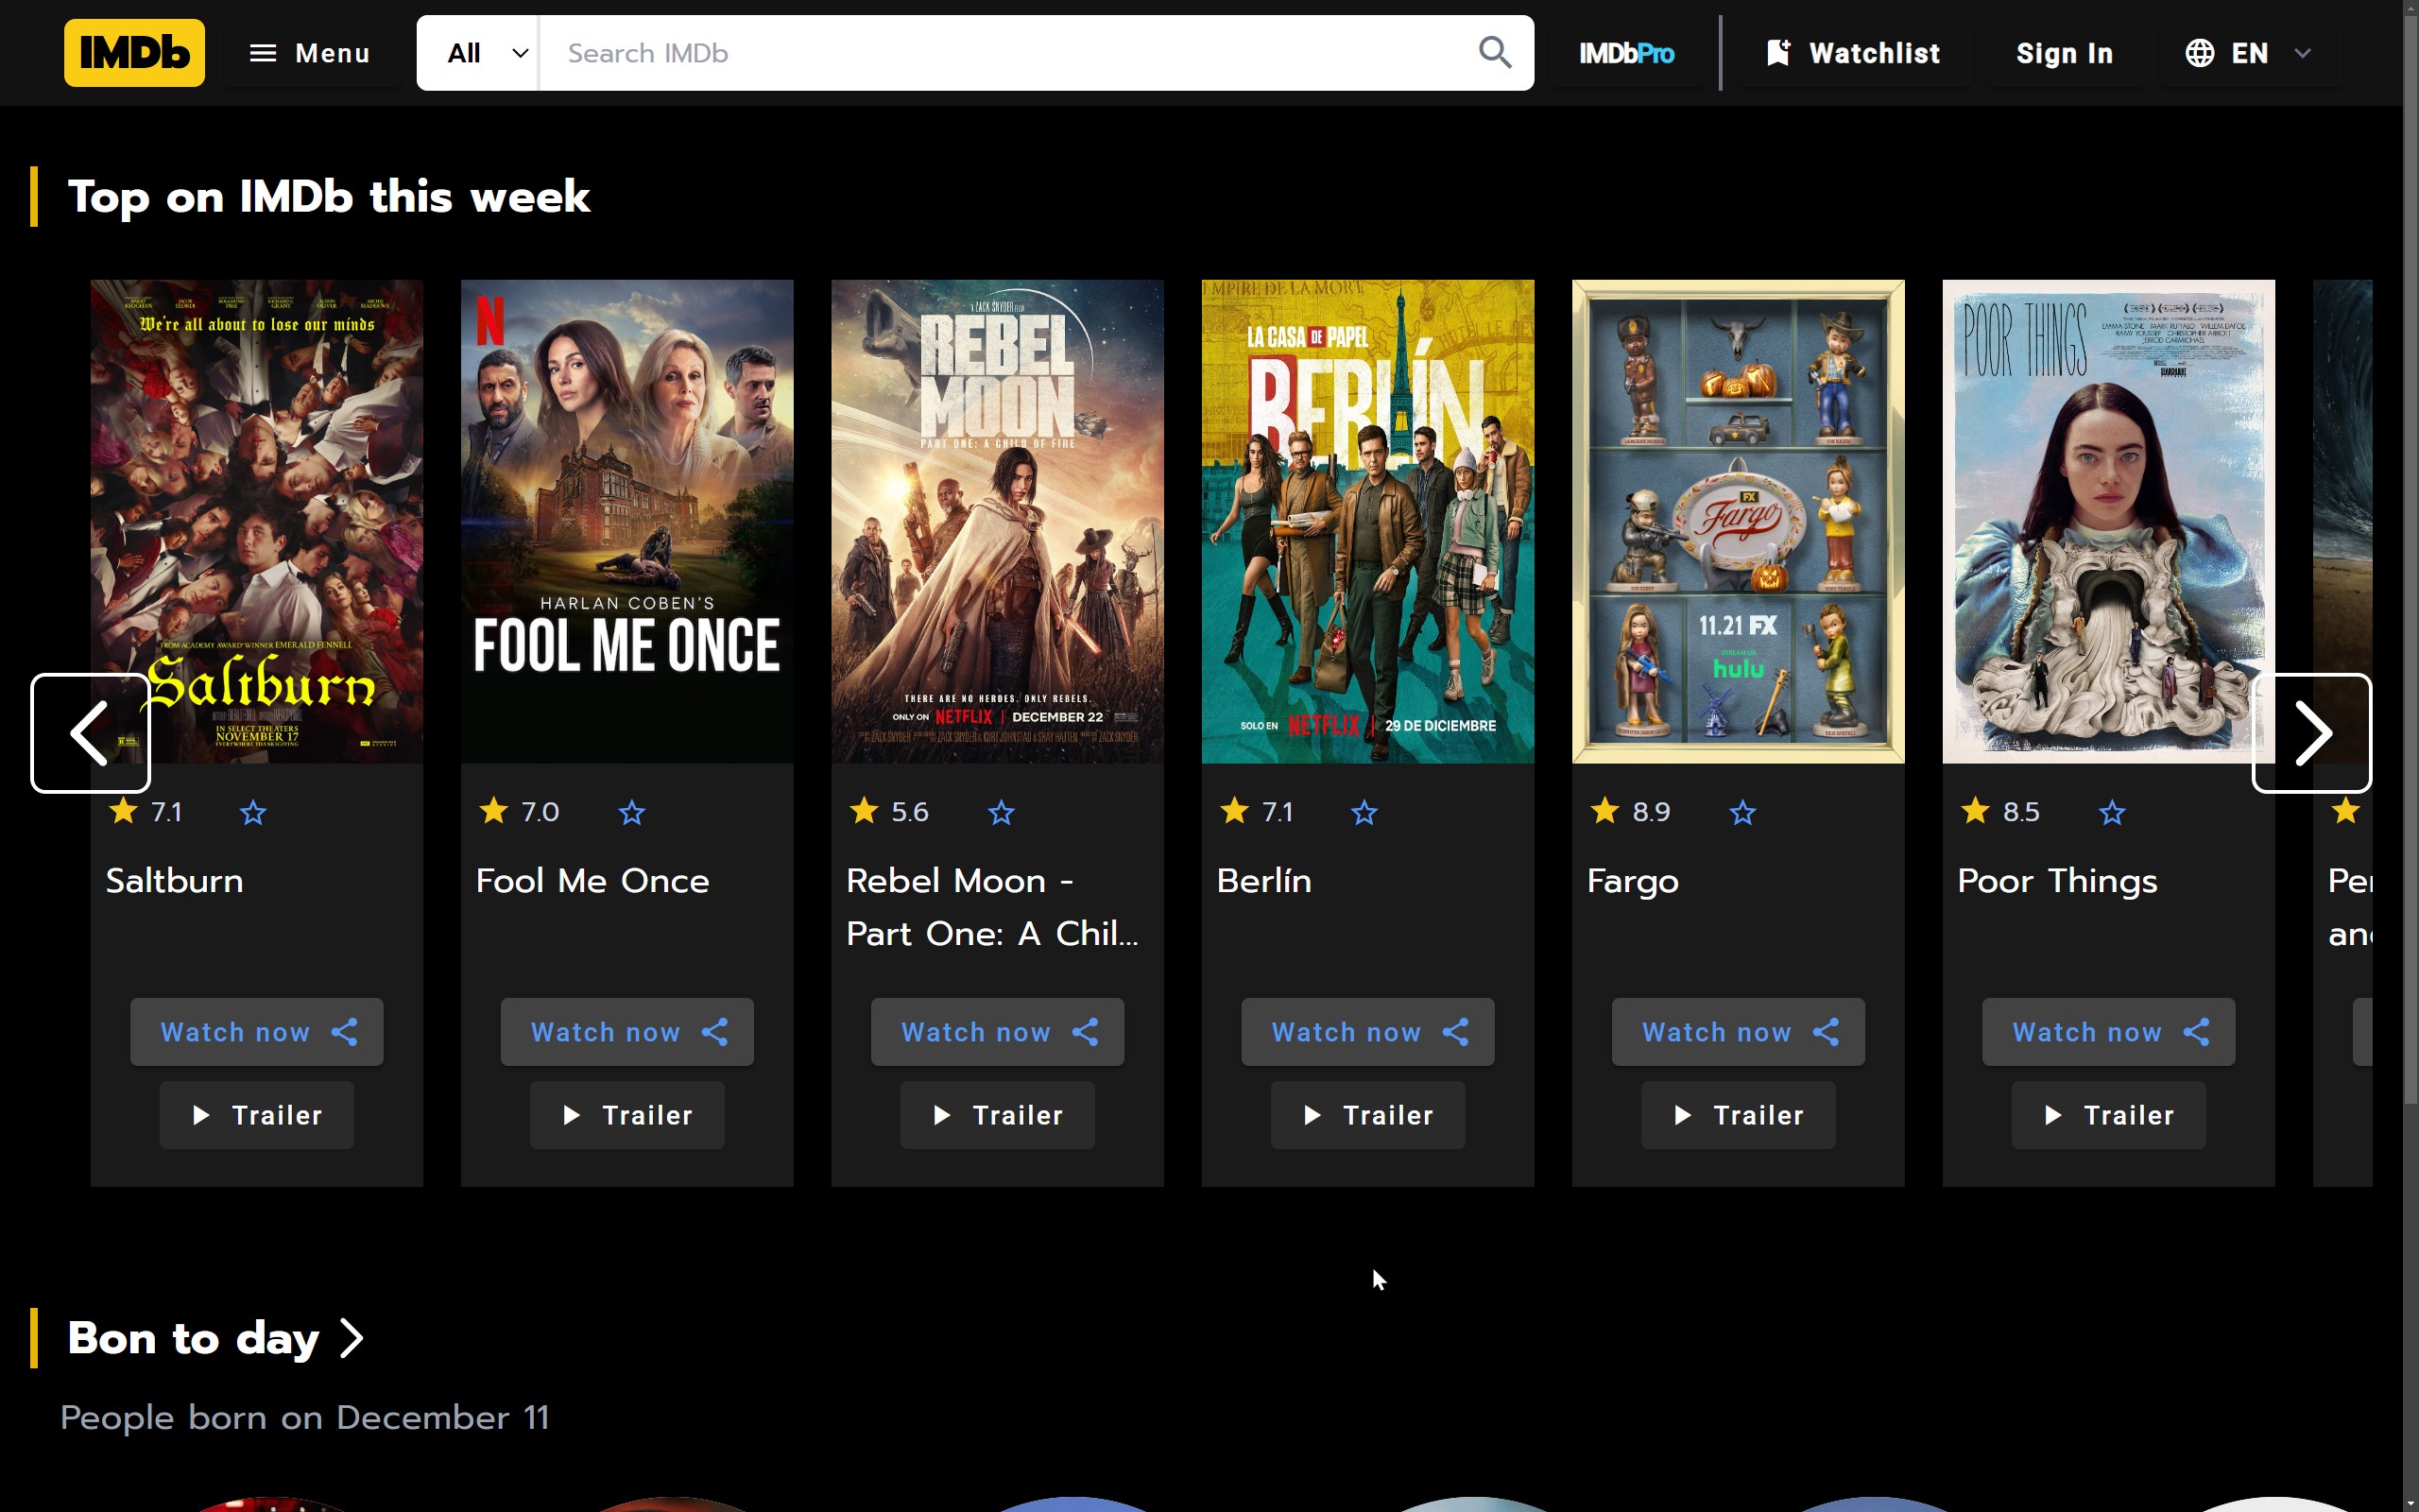Click the Sign In menu item
The width and height of the screenshot is (2419, 1512).
[x=2062, y=52]
